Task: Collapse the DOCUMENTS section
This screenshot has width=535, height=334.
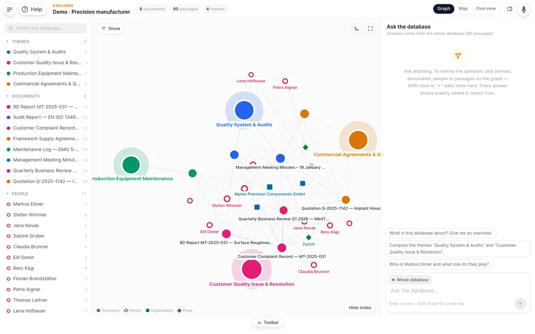Action: pos(46,96)
